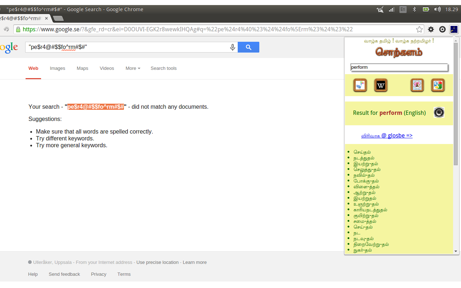The height and width of the screenshot is (288, 461).
Task: Click the Google logo
Action: coord(9,48)
